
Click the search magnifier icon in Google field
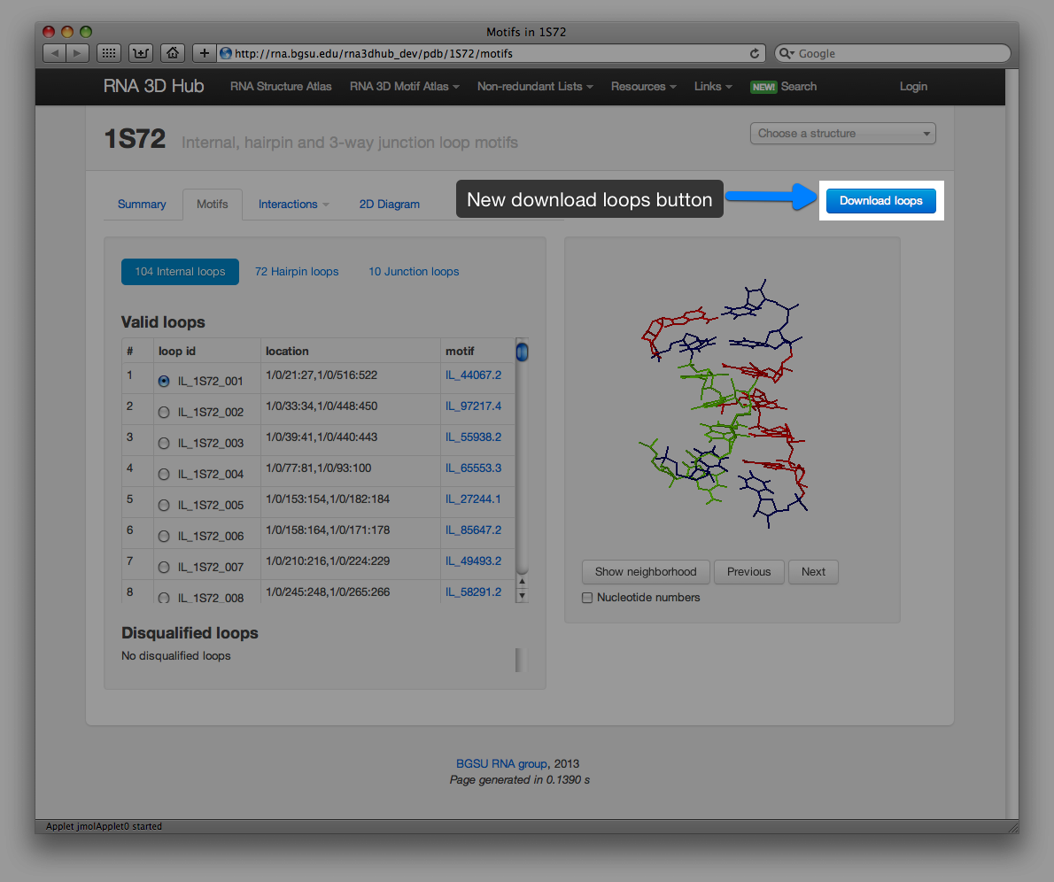pos(786,53)
